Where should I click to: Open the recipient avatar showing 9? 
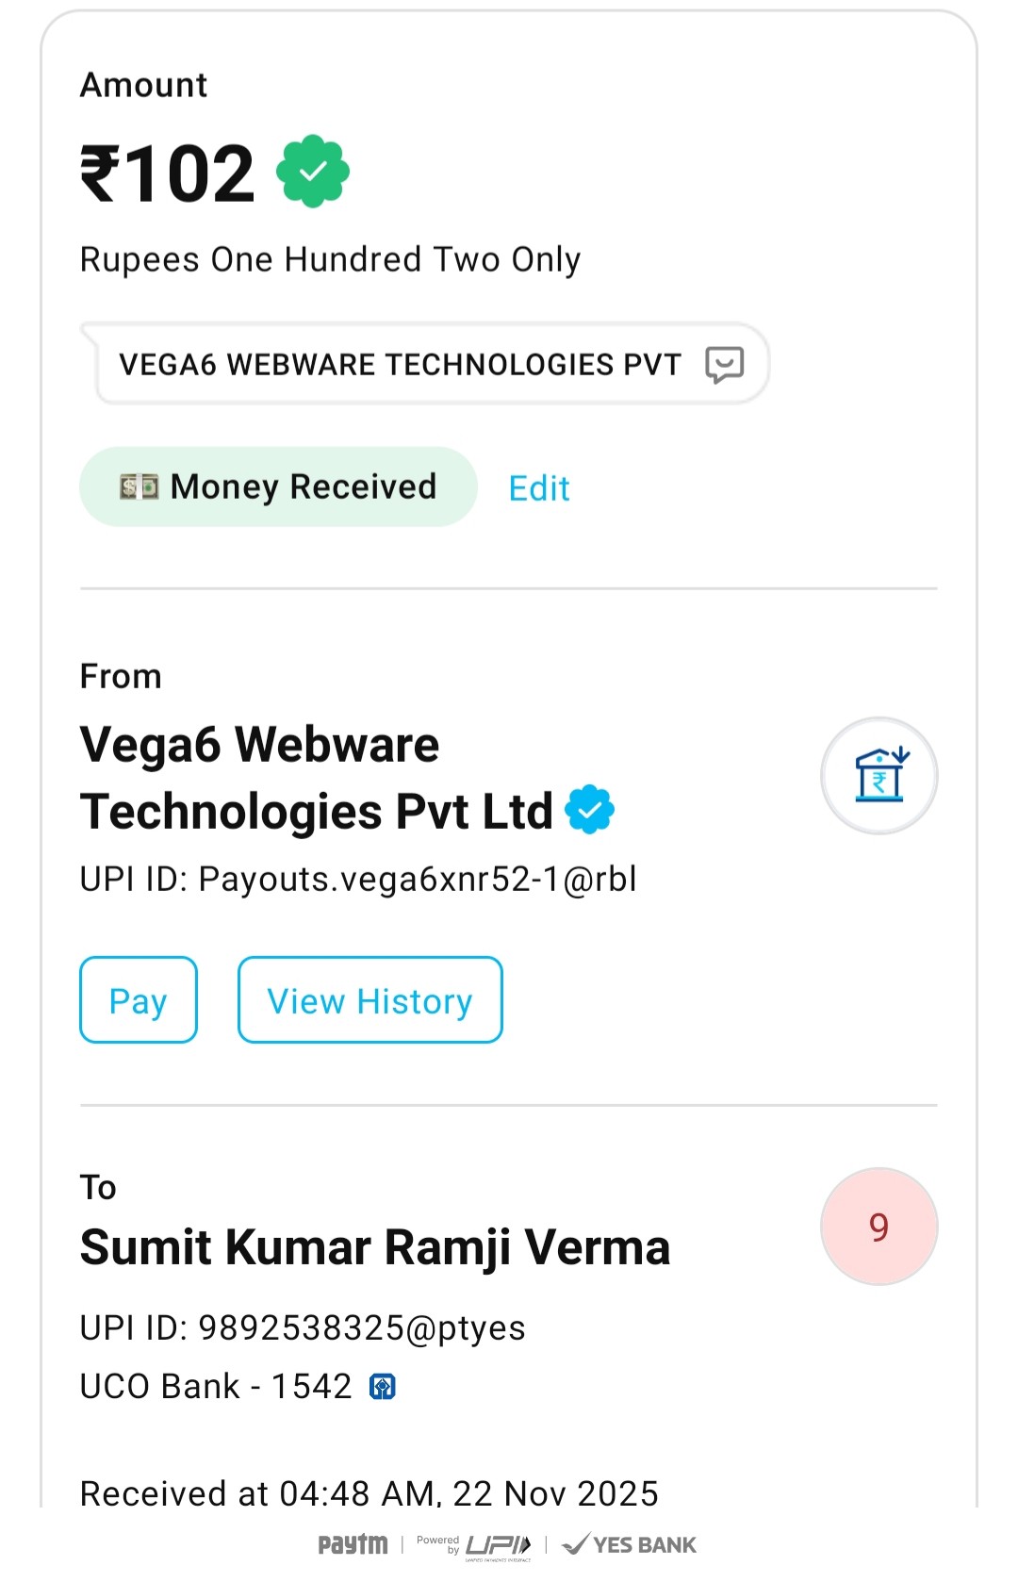coord(878,1227)
